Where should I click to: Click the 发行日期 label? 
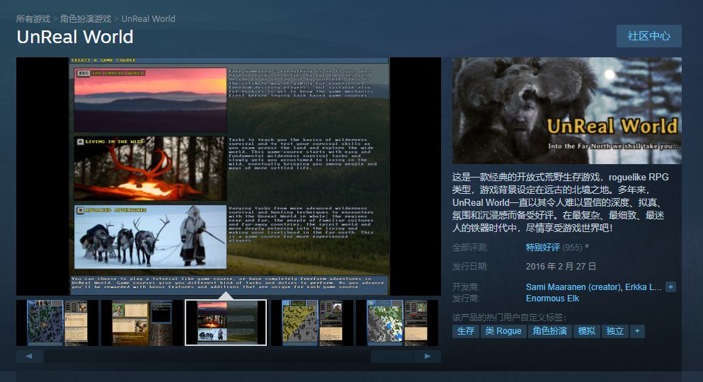point(470,267)
